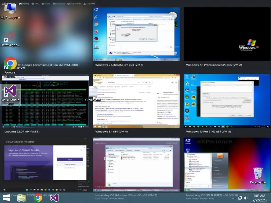Open the My Computer desktop icon
The height and width of the screenshot is (203, 271).
[10, 11]
